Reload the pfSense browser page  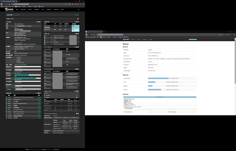[x=7, y=4]
